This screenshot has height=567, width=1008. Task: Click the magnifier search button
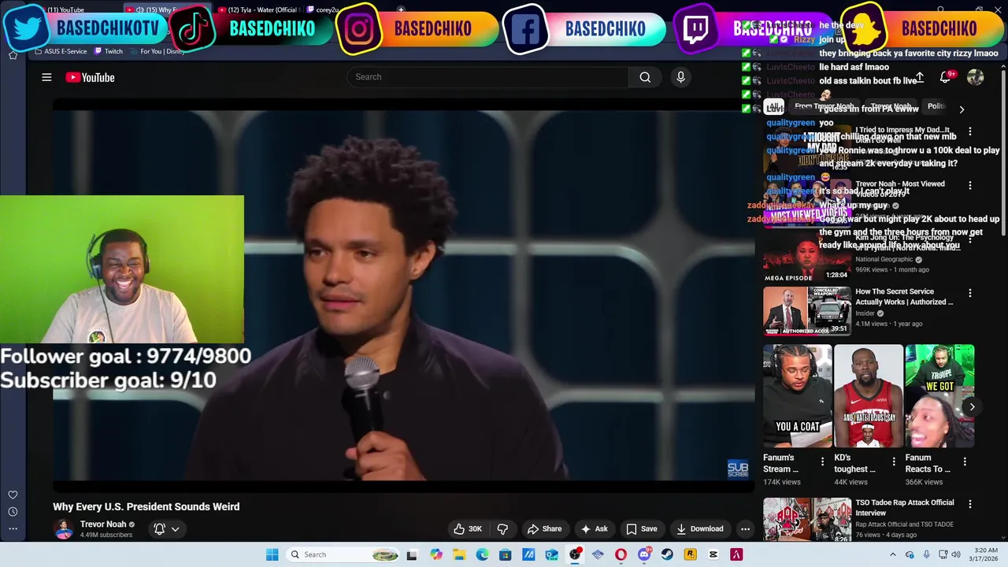[x=645, y=77]
